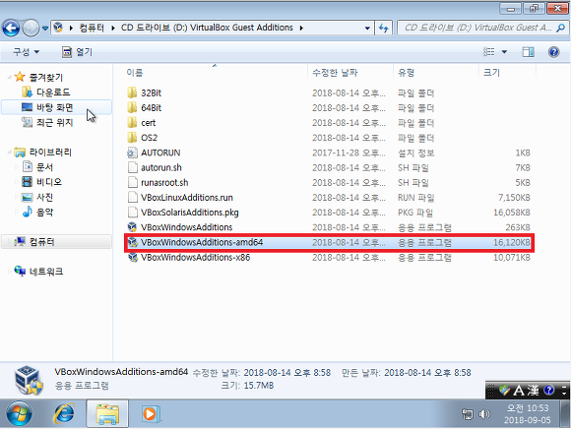Screen dimensions: 571x429
Task: Open volume control in system tray
Action: pos(484,413)
